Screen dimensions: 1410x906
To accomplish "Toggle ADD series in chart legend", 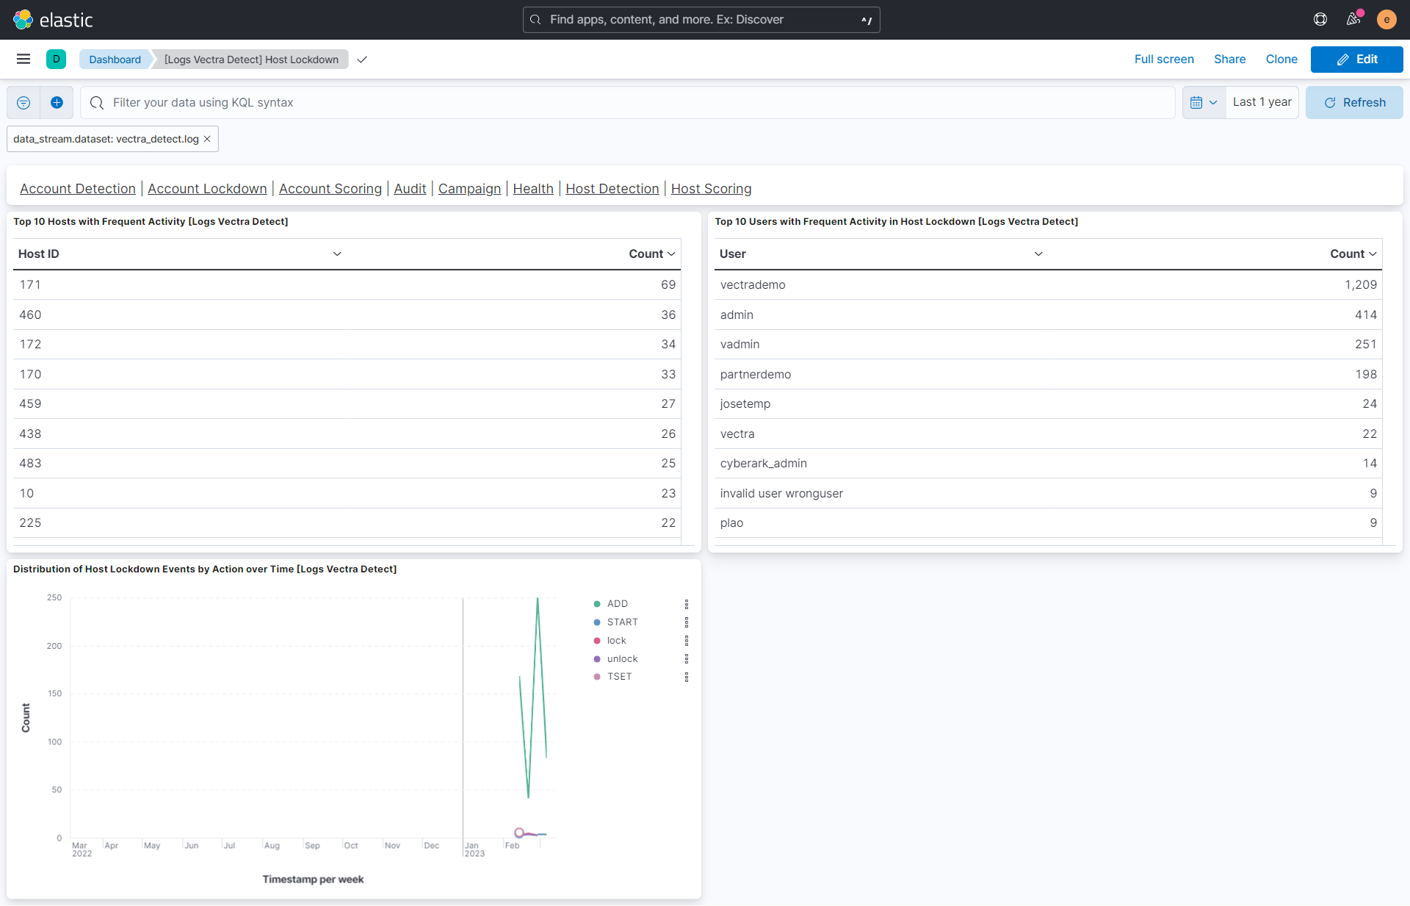I will pyautogui.click(x=618, y=604).
